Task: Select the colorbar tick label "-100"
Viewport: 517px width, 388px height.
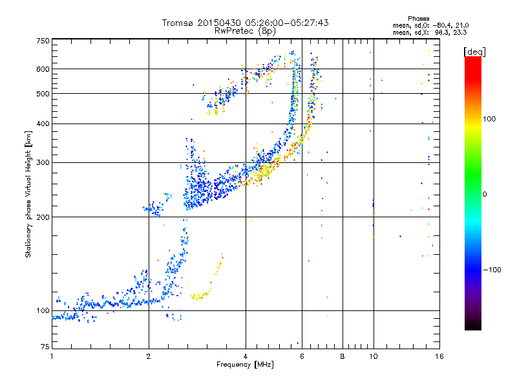Action: (x=492, y=270)
